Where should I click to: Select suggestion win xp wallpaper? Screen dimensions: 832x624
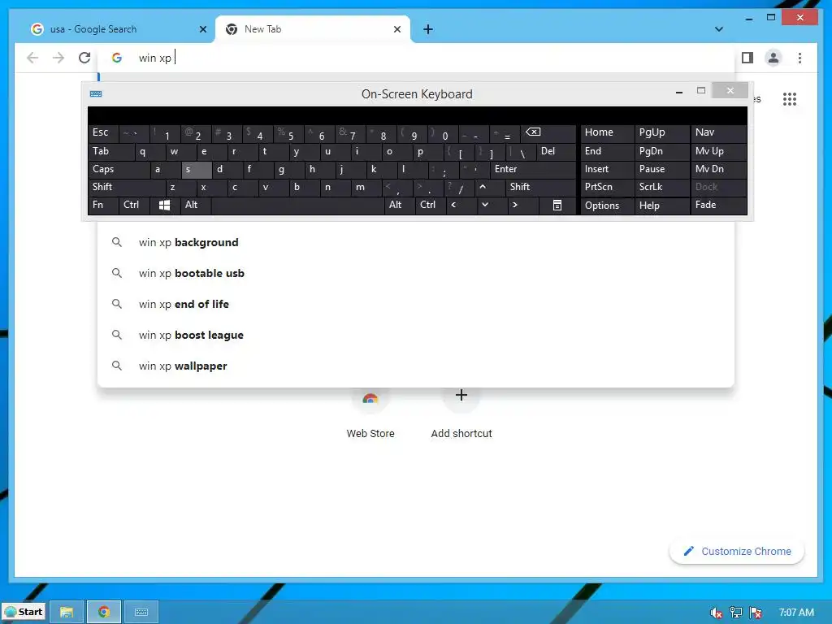point(416,366)
